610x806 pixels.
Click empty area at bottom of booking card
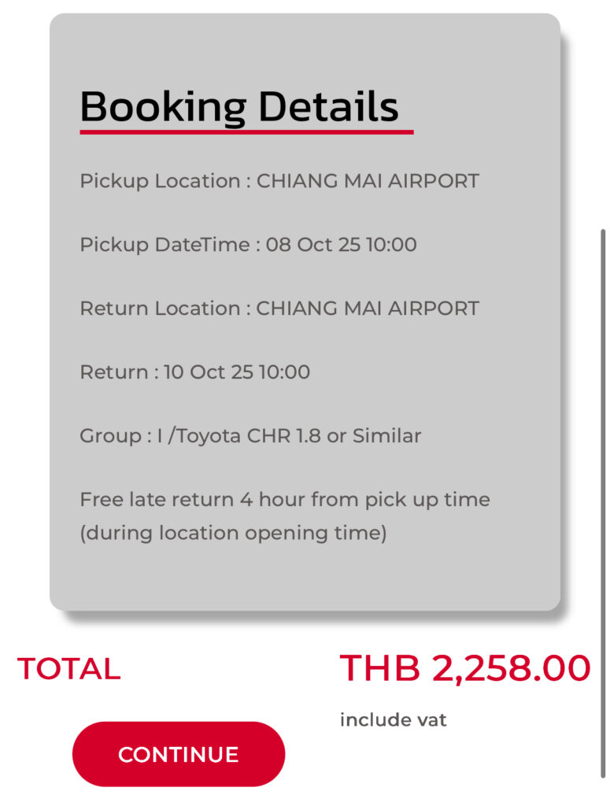click(x=305, y=579)
